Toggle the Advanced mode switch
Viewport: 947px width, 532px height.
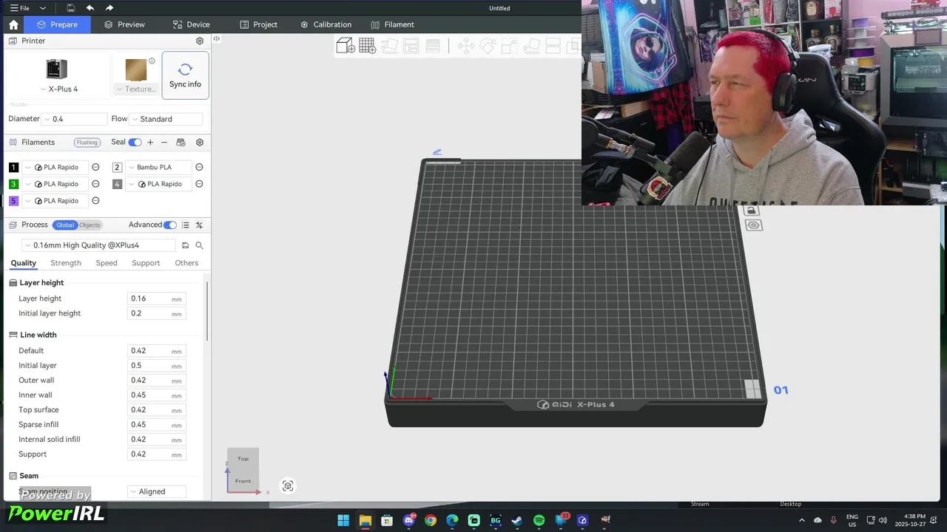(170, 225)
